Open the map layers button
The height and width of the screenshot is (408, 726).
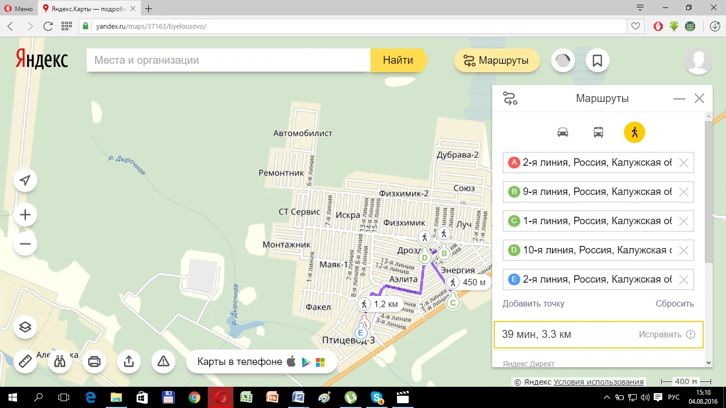(25, 327)
